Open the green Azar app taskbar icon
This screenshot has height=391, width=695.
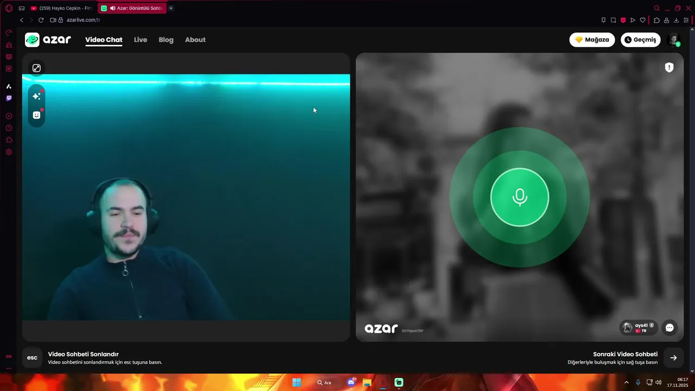[x=399, y=382]
